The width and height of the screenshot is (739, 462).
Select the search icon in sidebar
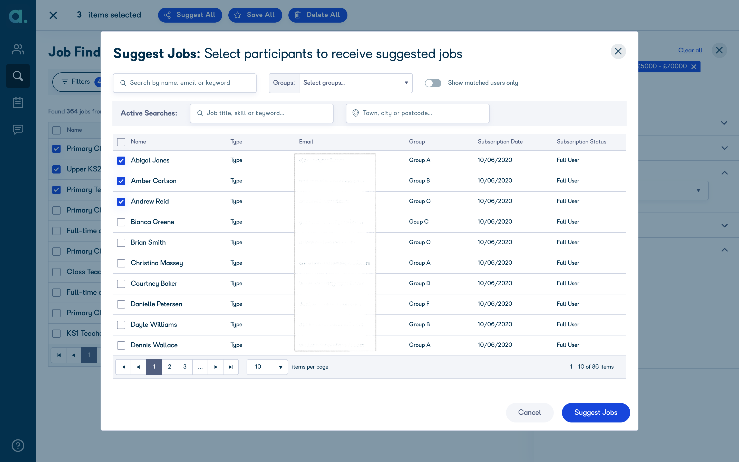point(18,76)
